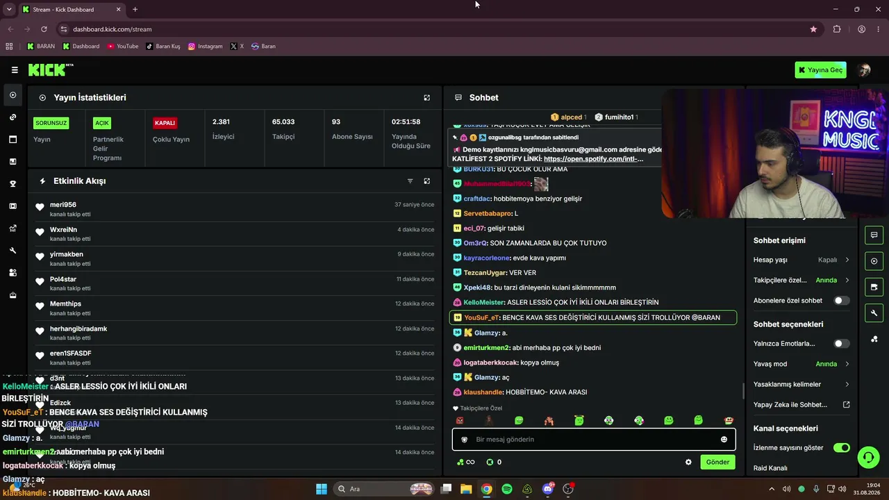Open the Instagram bookmark
The height and width of the screenshot is (500, 889).
pos(206,47)
